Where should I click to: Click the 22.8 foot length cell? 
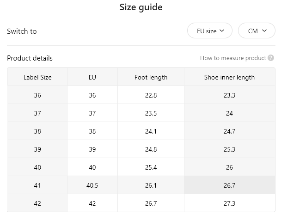click(151, 95)
